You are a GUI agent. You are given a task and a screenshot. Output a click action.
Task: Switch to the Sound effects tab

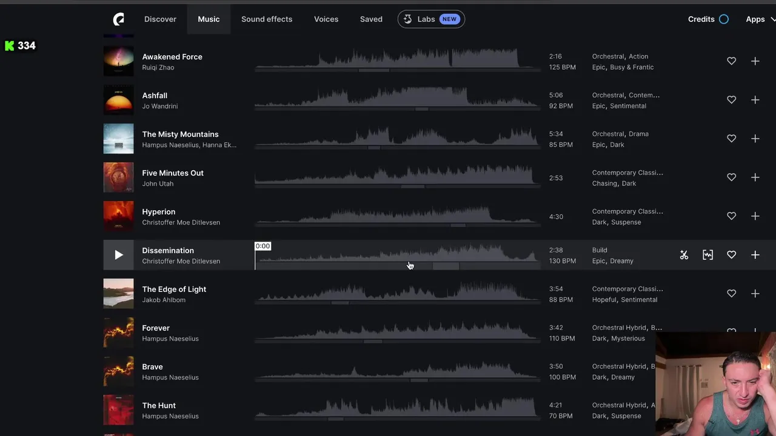coord(267,19)
